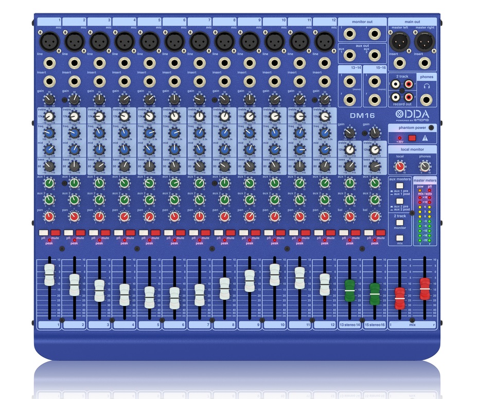478x399 pixels.
Task: Click the 'local monitor' section label
Action: coord(412,149)
